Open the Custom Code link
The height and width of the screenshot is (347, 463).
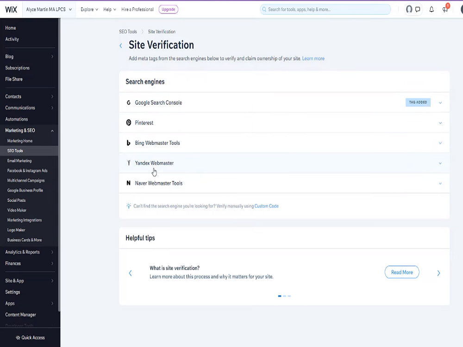(267, 206)
